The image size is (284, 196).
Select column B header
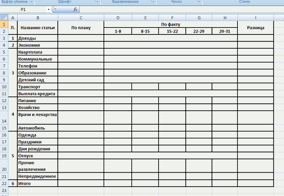coord(38,18)
